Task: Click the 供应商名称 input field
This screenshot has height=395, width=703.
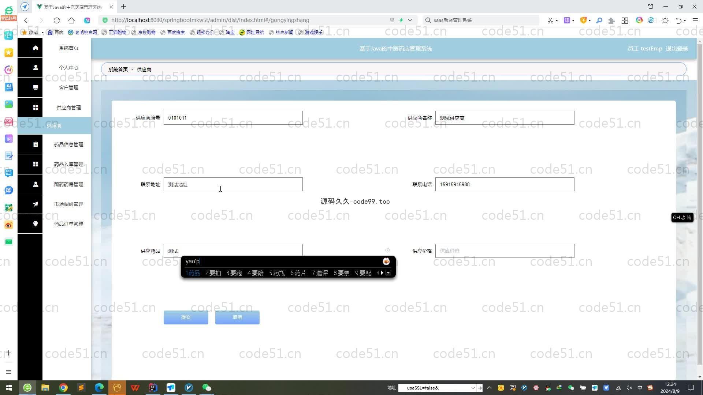Action: pos(505,118)
